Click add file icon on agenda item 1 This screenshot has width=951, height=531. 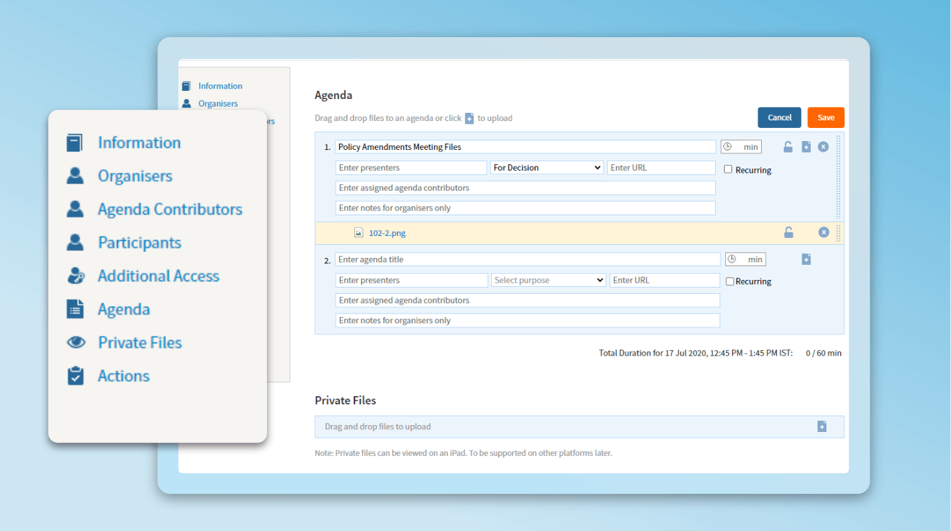pyautogui.click(x=806, y=147)
